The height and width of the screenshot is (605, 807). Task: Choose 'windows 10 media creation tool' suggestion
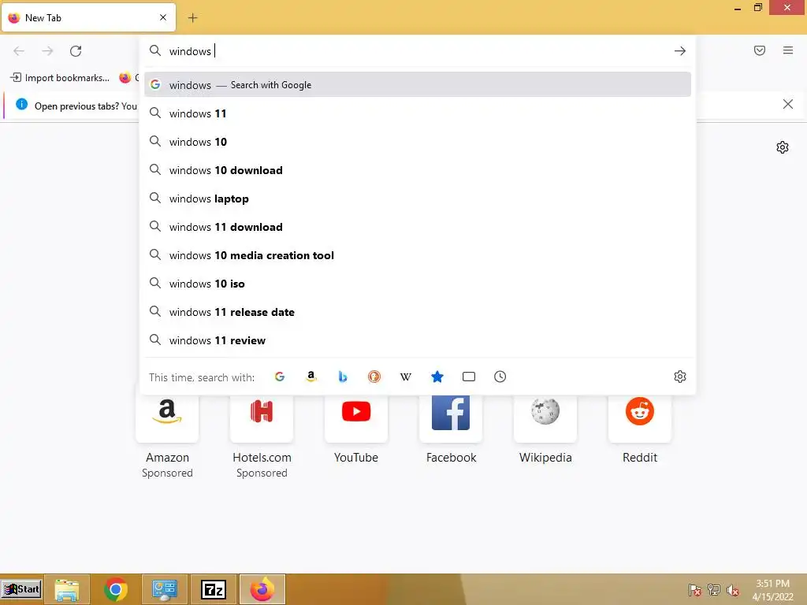click(x=418, y=255)
